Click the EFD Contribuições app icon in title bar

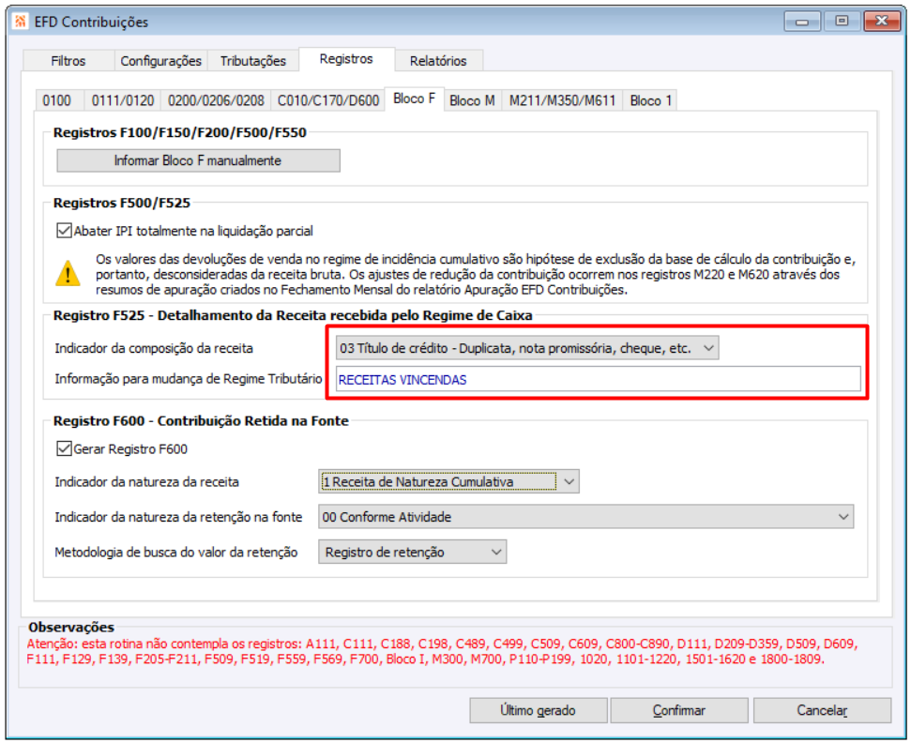(x=21, y=22)
